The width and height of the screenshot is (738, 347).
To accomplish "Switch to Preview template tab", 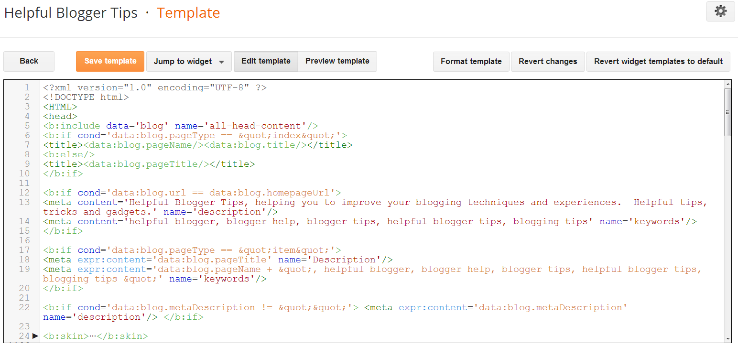I will (x=337, y=61).
